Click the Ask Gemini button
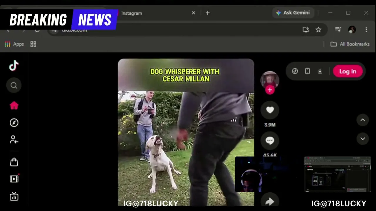Screen dimensions: 376x211 pos(293,13)
